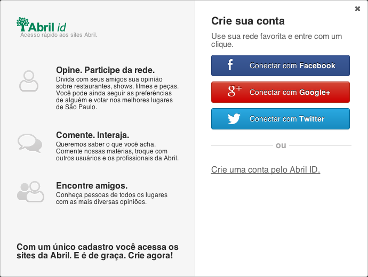Close the Abril ID dialog with the X
Viewport: 368px width, 277px height.
(x=357, y=9)
